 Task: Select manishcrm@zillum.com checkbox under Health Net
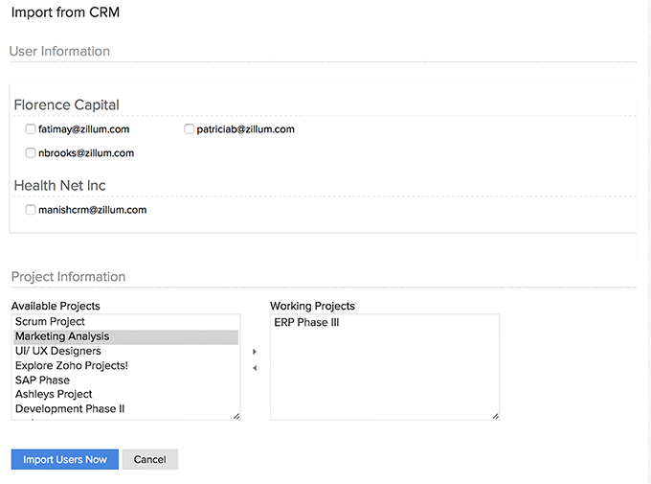click(31, 210)
